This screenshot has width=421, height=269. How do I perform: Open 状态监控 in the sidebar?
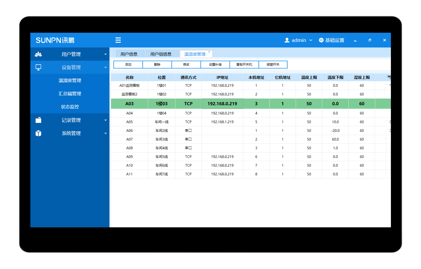tap(70, 107)
